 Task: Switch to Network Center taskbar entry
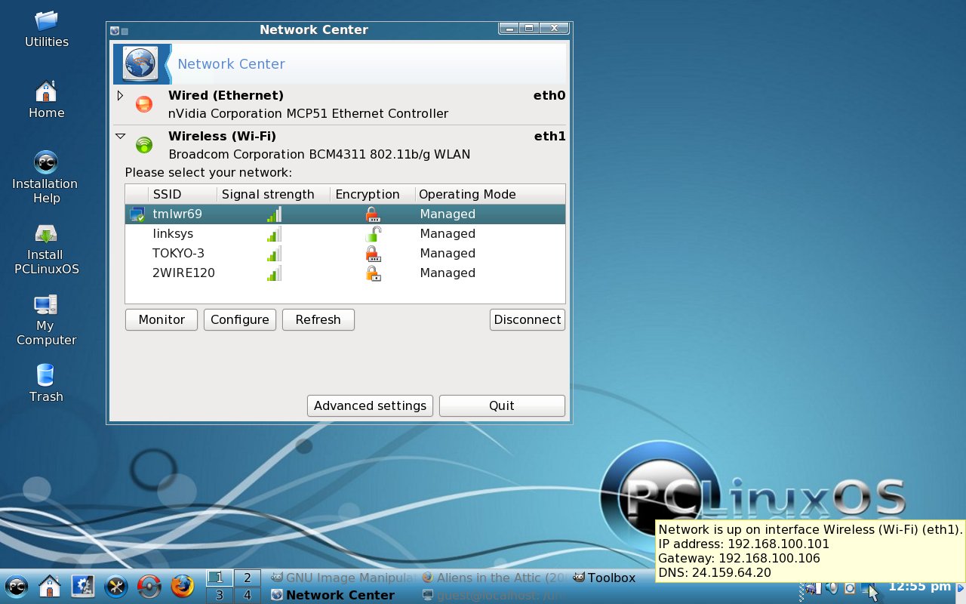click(343, 595)
